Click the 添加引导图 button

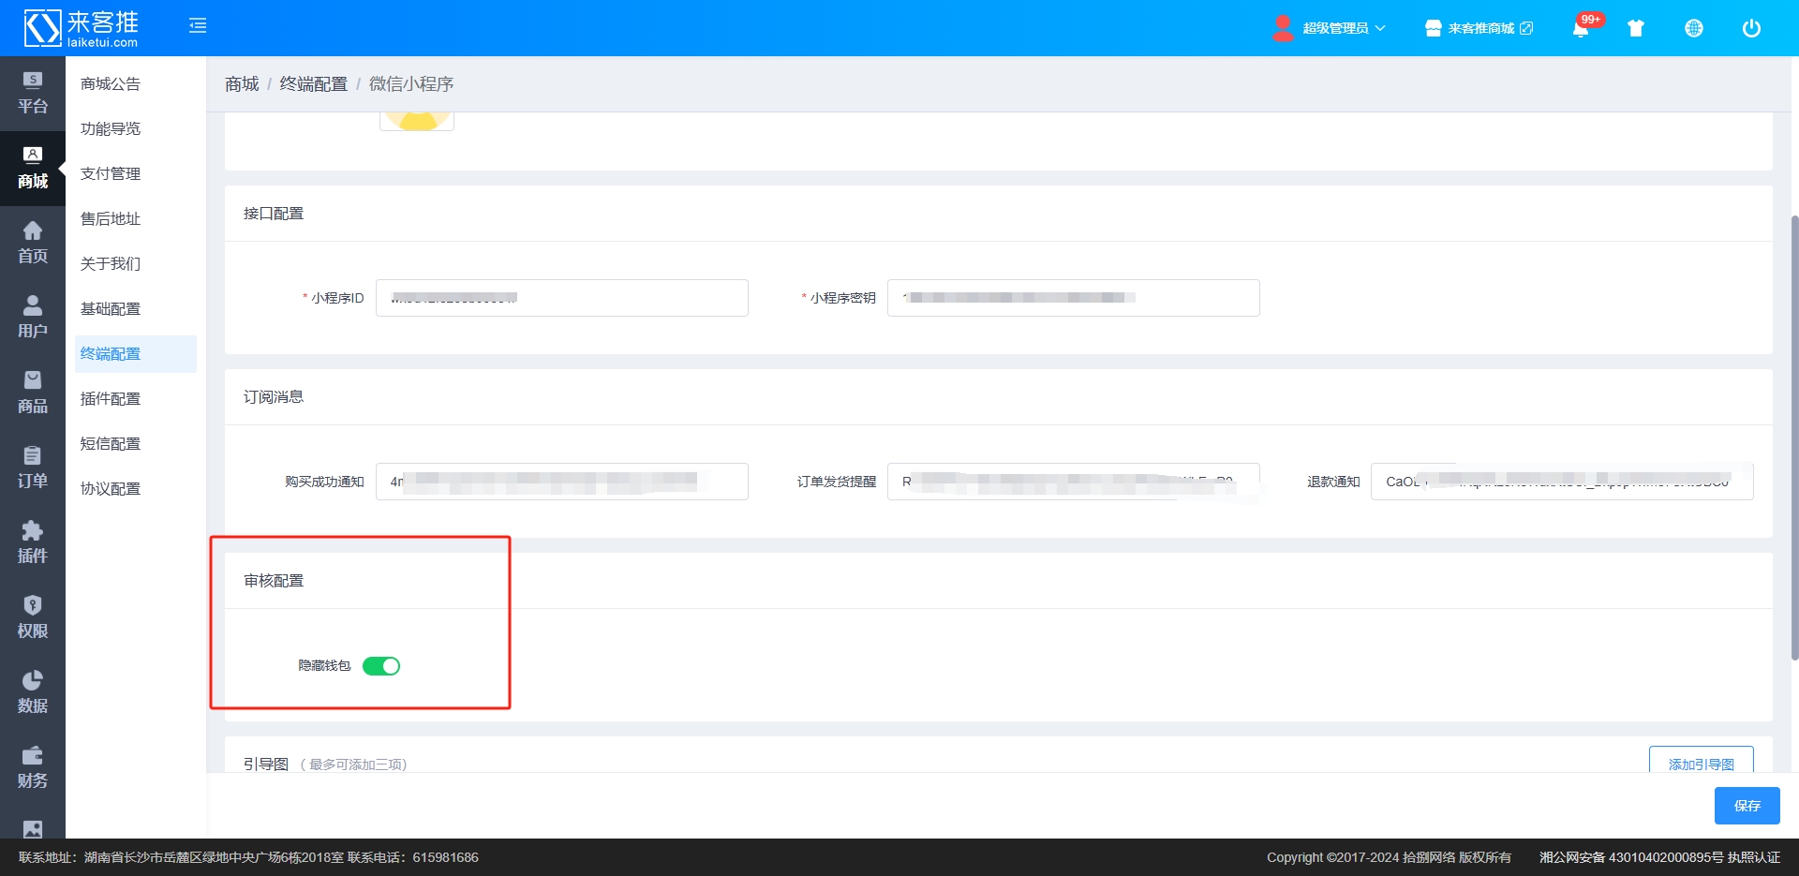[x=1701, y=763]
